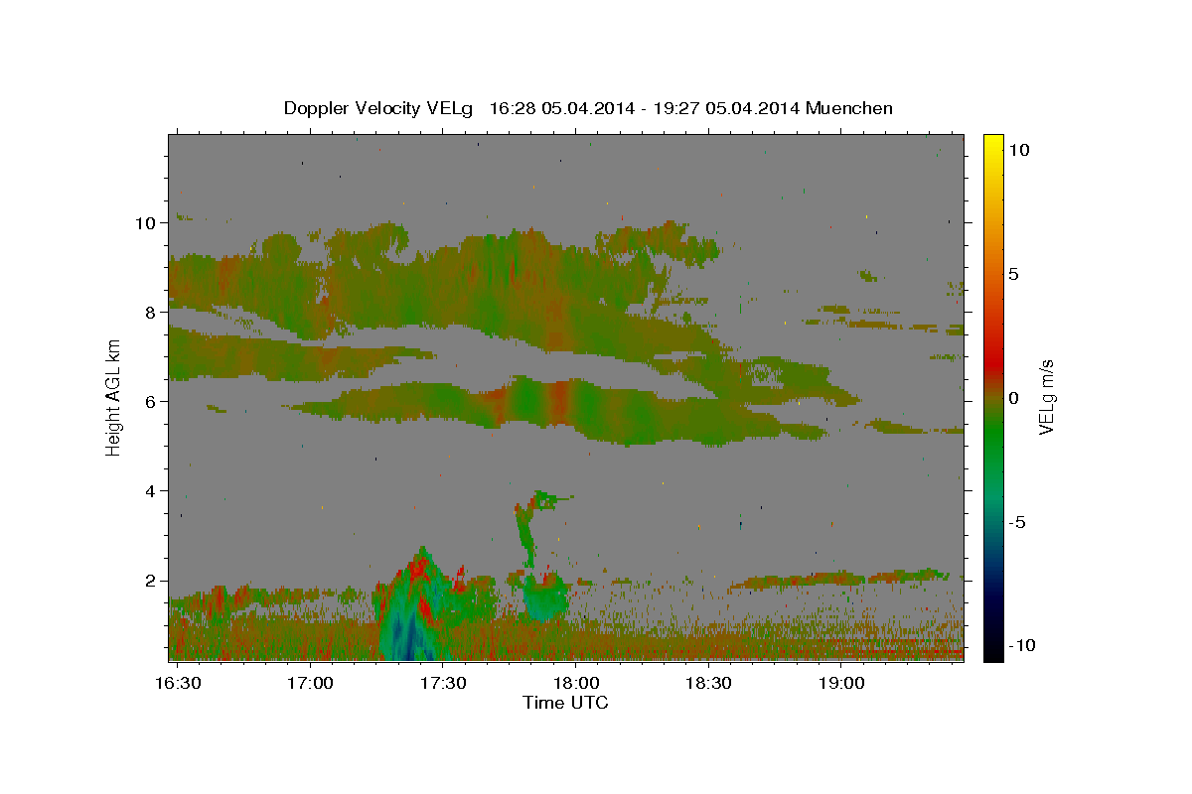
Task: Click the "VELg m/s" colorbar label
Action: (1046, 397)
